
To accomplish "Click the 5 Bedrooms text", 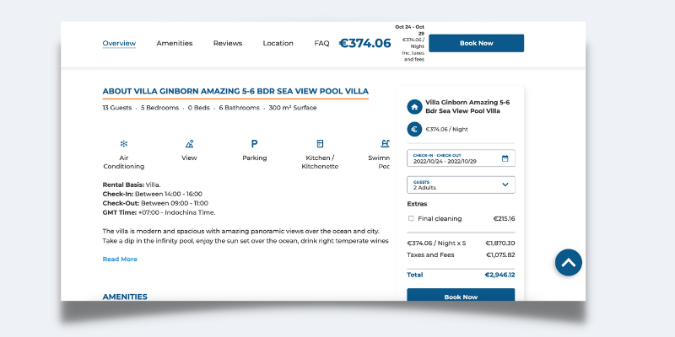I will pos(159,108).
